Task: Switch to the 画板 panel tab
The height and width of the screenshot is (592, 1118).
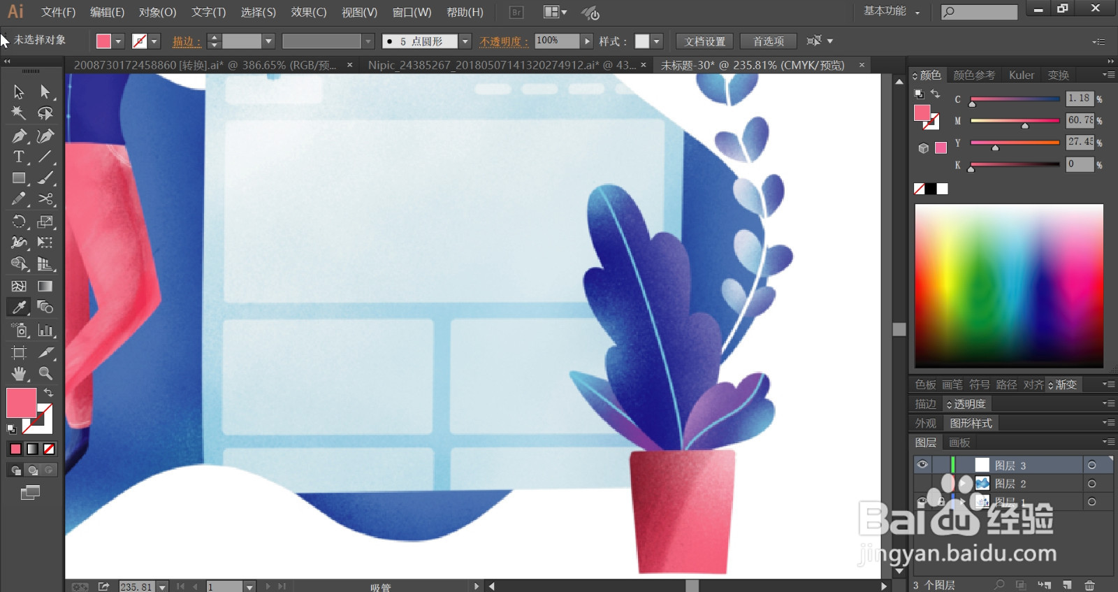Action: (959, 442)
